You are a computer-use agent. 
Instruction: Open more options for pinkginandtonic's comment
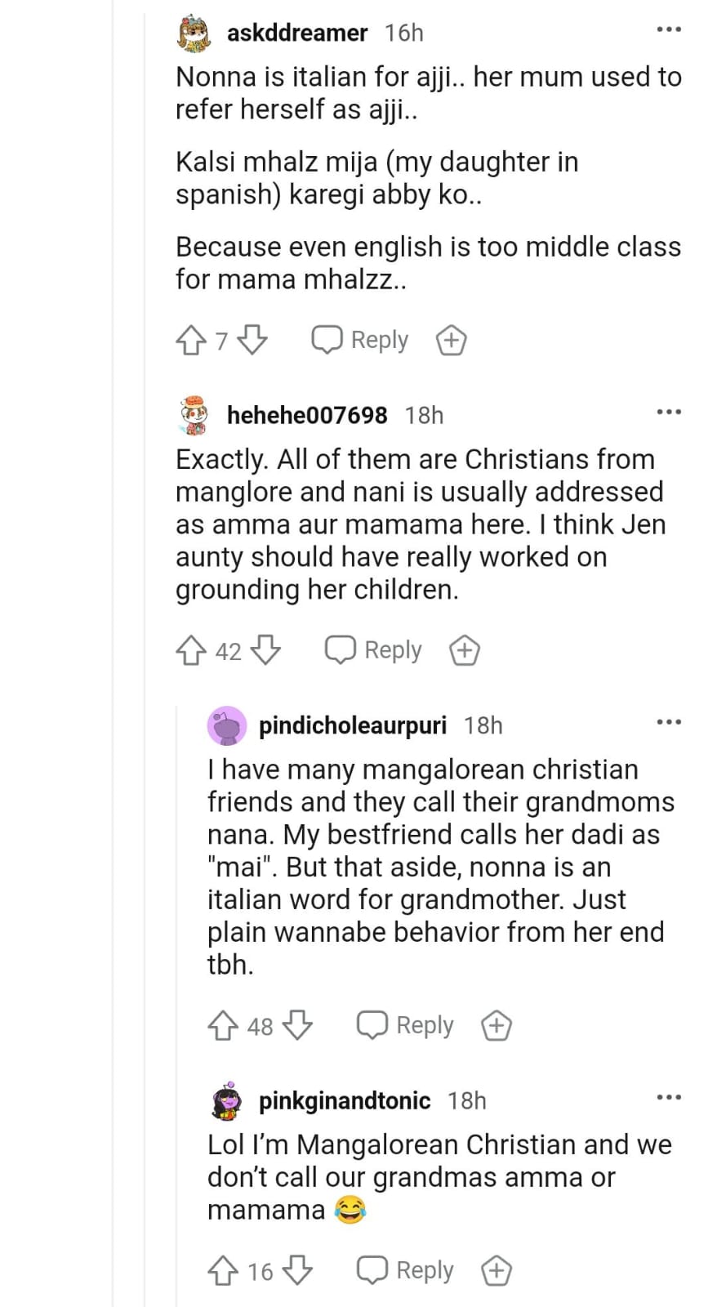tap(669, 1097)
